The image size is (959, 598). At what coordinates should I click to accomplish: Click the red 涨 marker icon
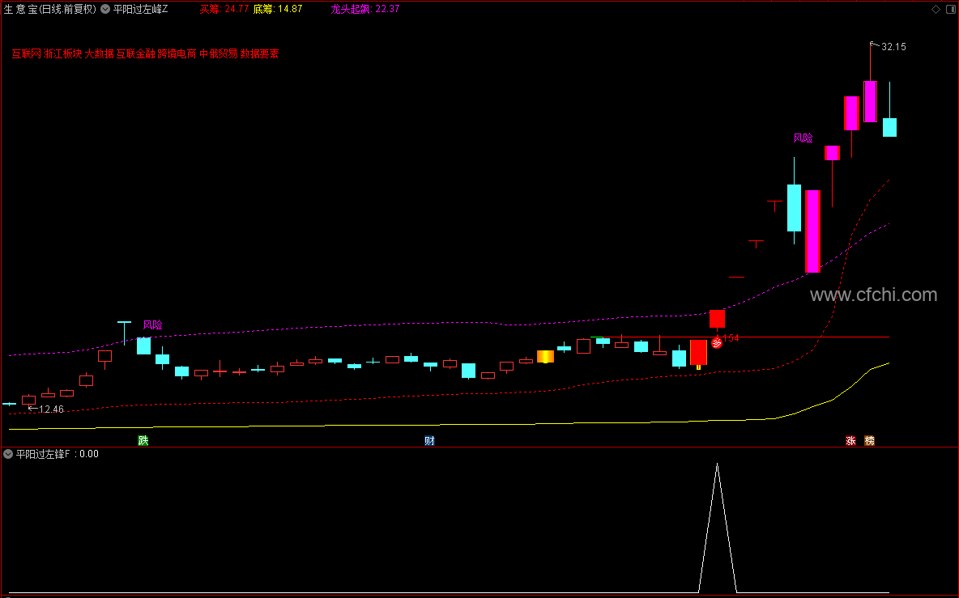[850, 440]
